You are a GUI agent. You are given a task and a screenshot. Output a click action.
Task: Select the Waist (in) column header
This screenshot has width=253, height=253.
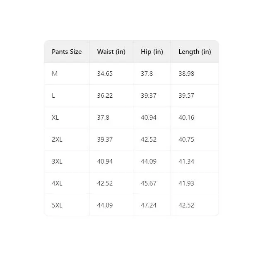[x=111, y=52]
